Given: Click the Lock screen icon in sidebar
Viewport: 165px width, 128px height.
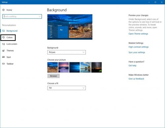Looking at the screenshot, I should point(4,44).
